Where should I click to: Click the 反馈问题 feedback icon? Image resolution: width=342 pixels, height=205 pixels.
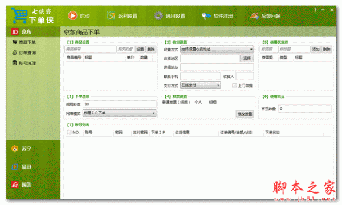point(254,16)
